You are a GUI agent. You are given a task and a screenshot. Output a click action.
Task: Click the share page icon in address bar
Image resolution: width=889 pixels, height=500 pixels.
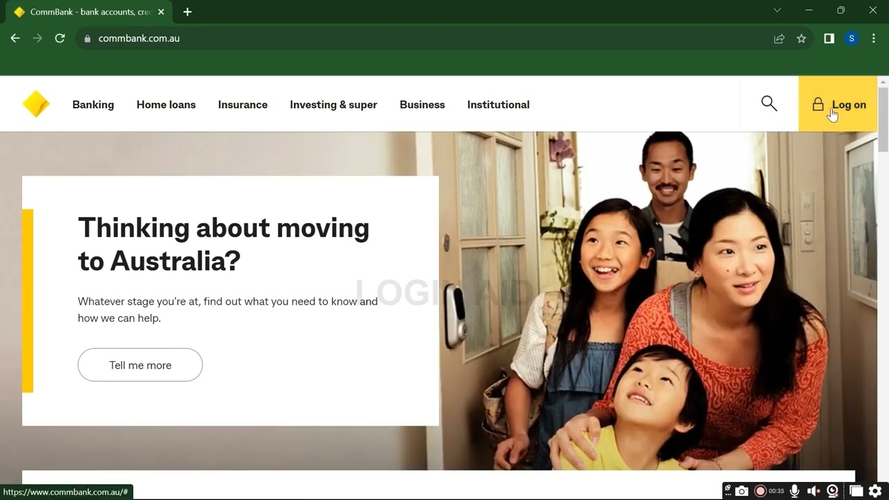779,39
